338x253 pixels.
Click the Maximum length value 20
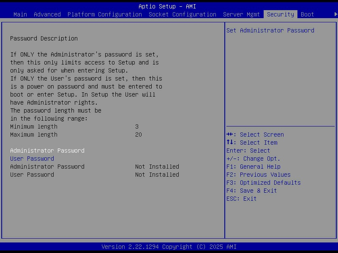coord(139,135)
